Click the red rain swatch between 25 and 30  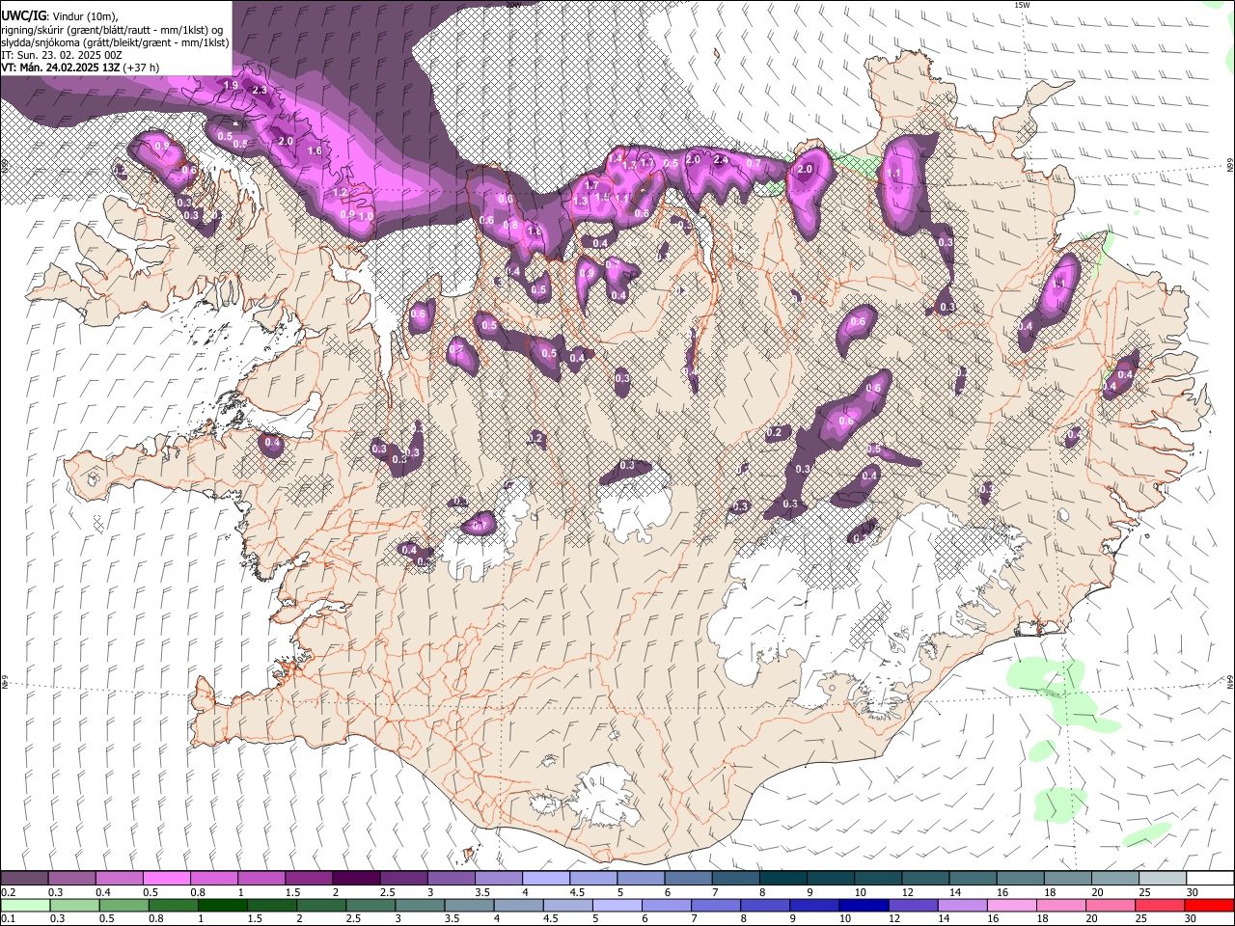[x=1161, y=905]
